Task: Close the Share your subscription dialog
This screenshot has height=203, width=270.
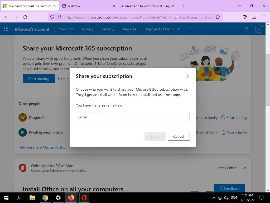Action: (187, 76)
